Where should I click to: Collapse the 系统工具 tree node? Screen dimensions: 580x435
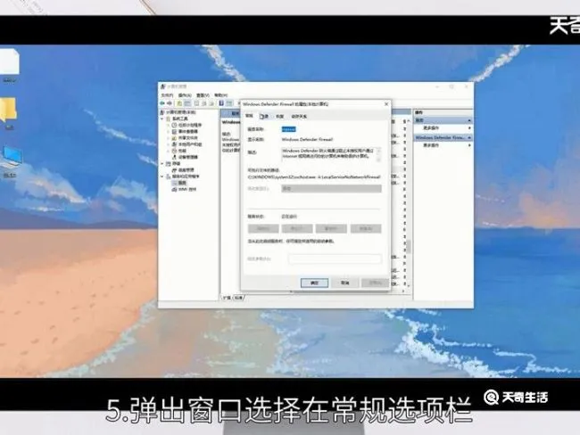(x=162, y=119)
